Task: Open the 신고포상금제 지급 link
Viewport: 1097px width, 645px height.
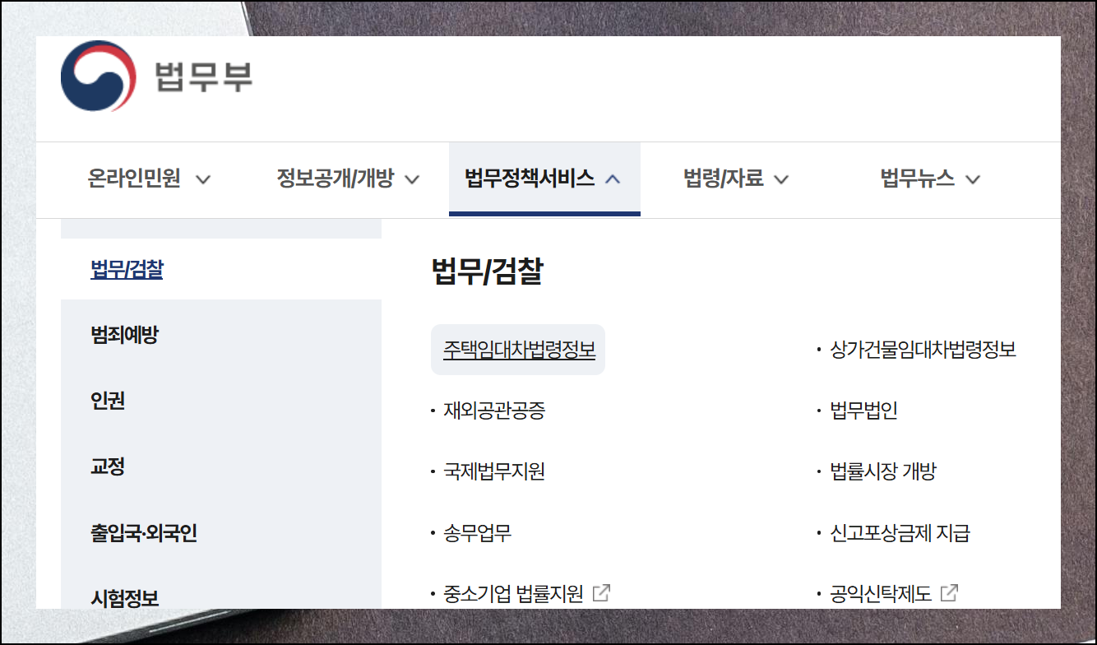Action: pyautogui.click(x=900, y=532)
